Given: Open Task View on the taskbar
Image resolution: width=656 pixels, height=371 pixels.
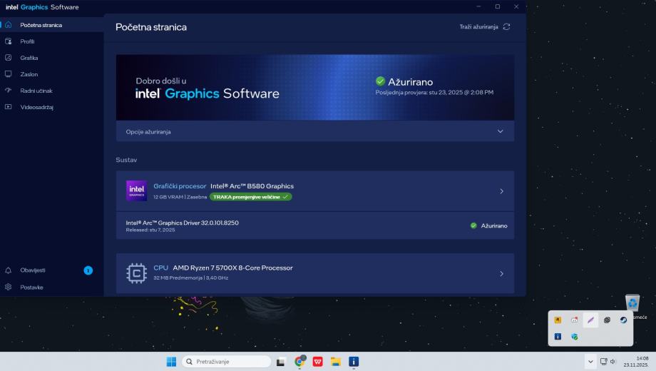Looking at the screenshot, I should [281, 362].
